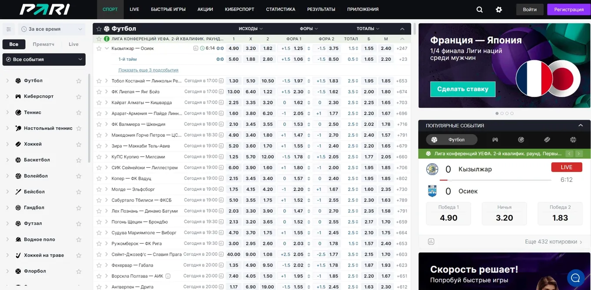Click the sidebar filter settings icon

click(x=9, y=29)
